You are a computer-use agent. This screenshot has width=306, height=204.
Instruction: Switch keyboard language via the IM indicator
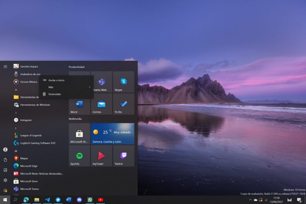(290, 200)
